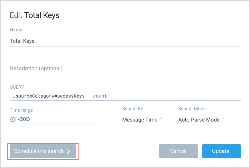Click the Search By label
This screenshot has width=250, height=168.
[132, 109]
